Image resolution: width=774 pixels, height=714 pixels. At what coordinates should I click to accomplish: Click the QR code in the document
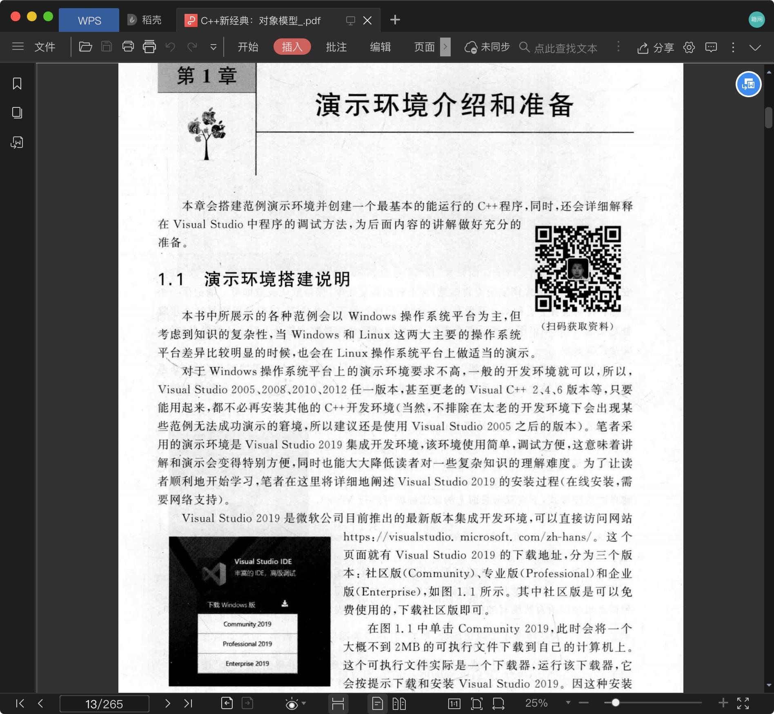click(x=578, y=269)
